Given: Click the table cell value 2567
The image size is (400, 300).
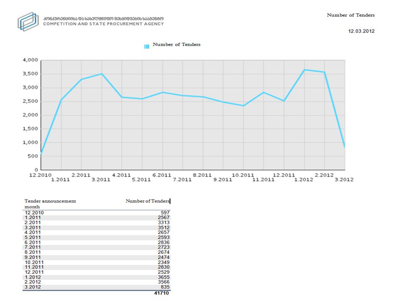Looking at the screenshot, I should 163,217.
